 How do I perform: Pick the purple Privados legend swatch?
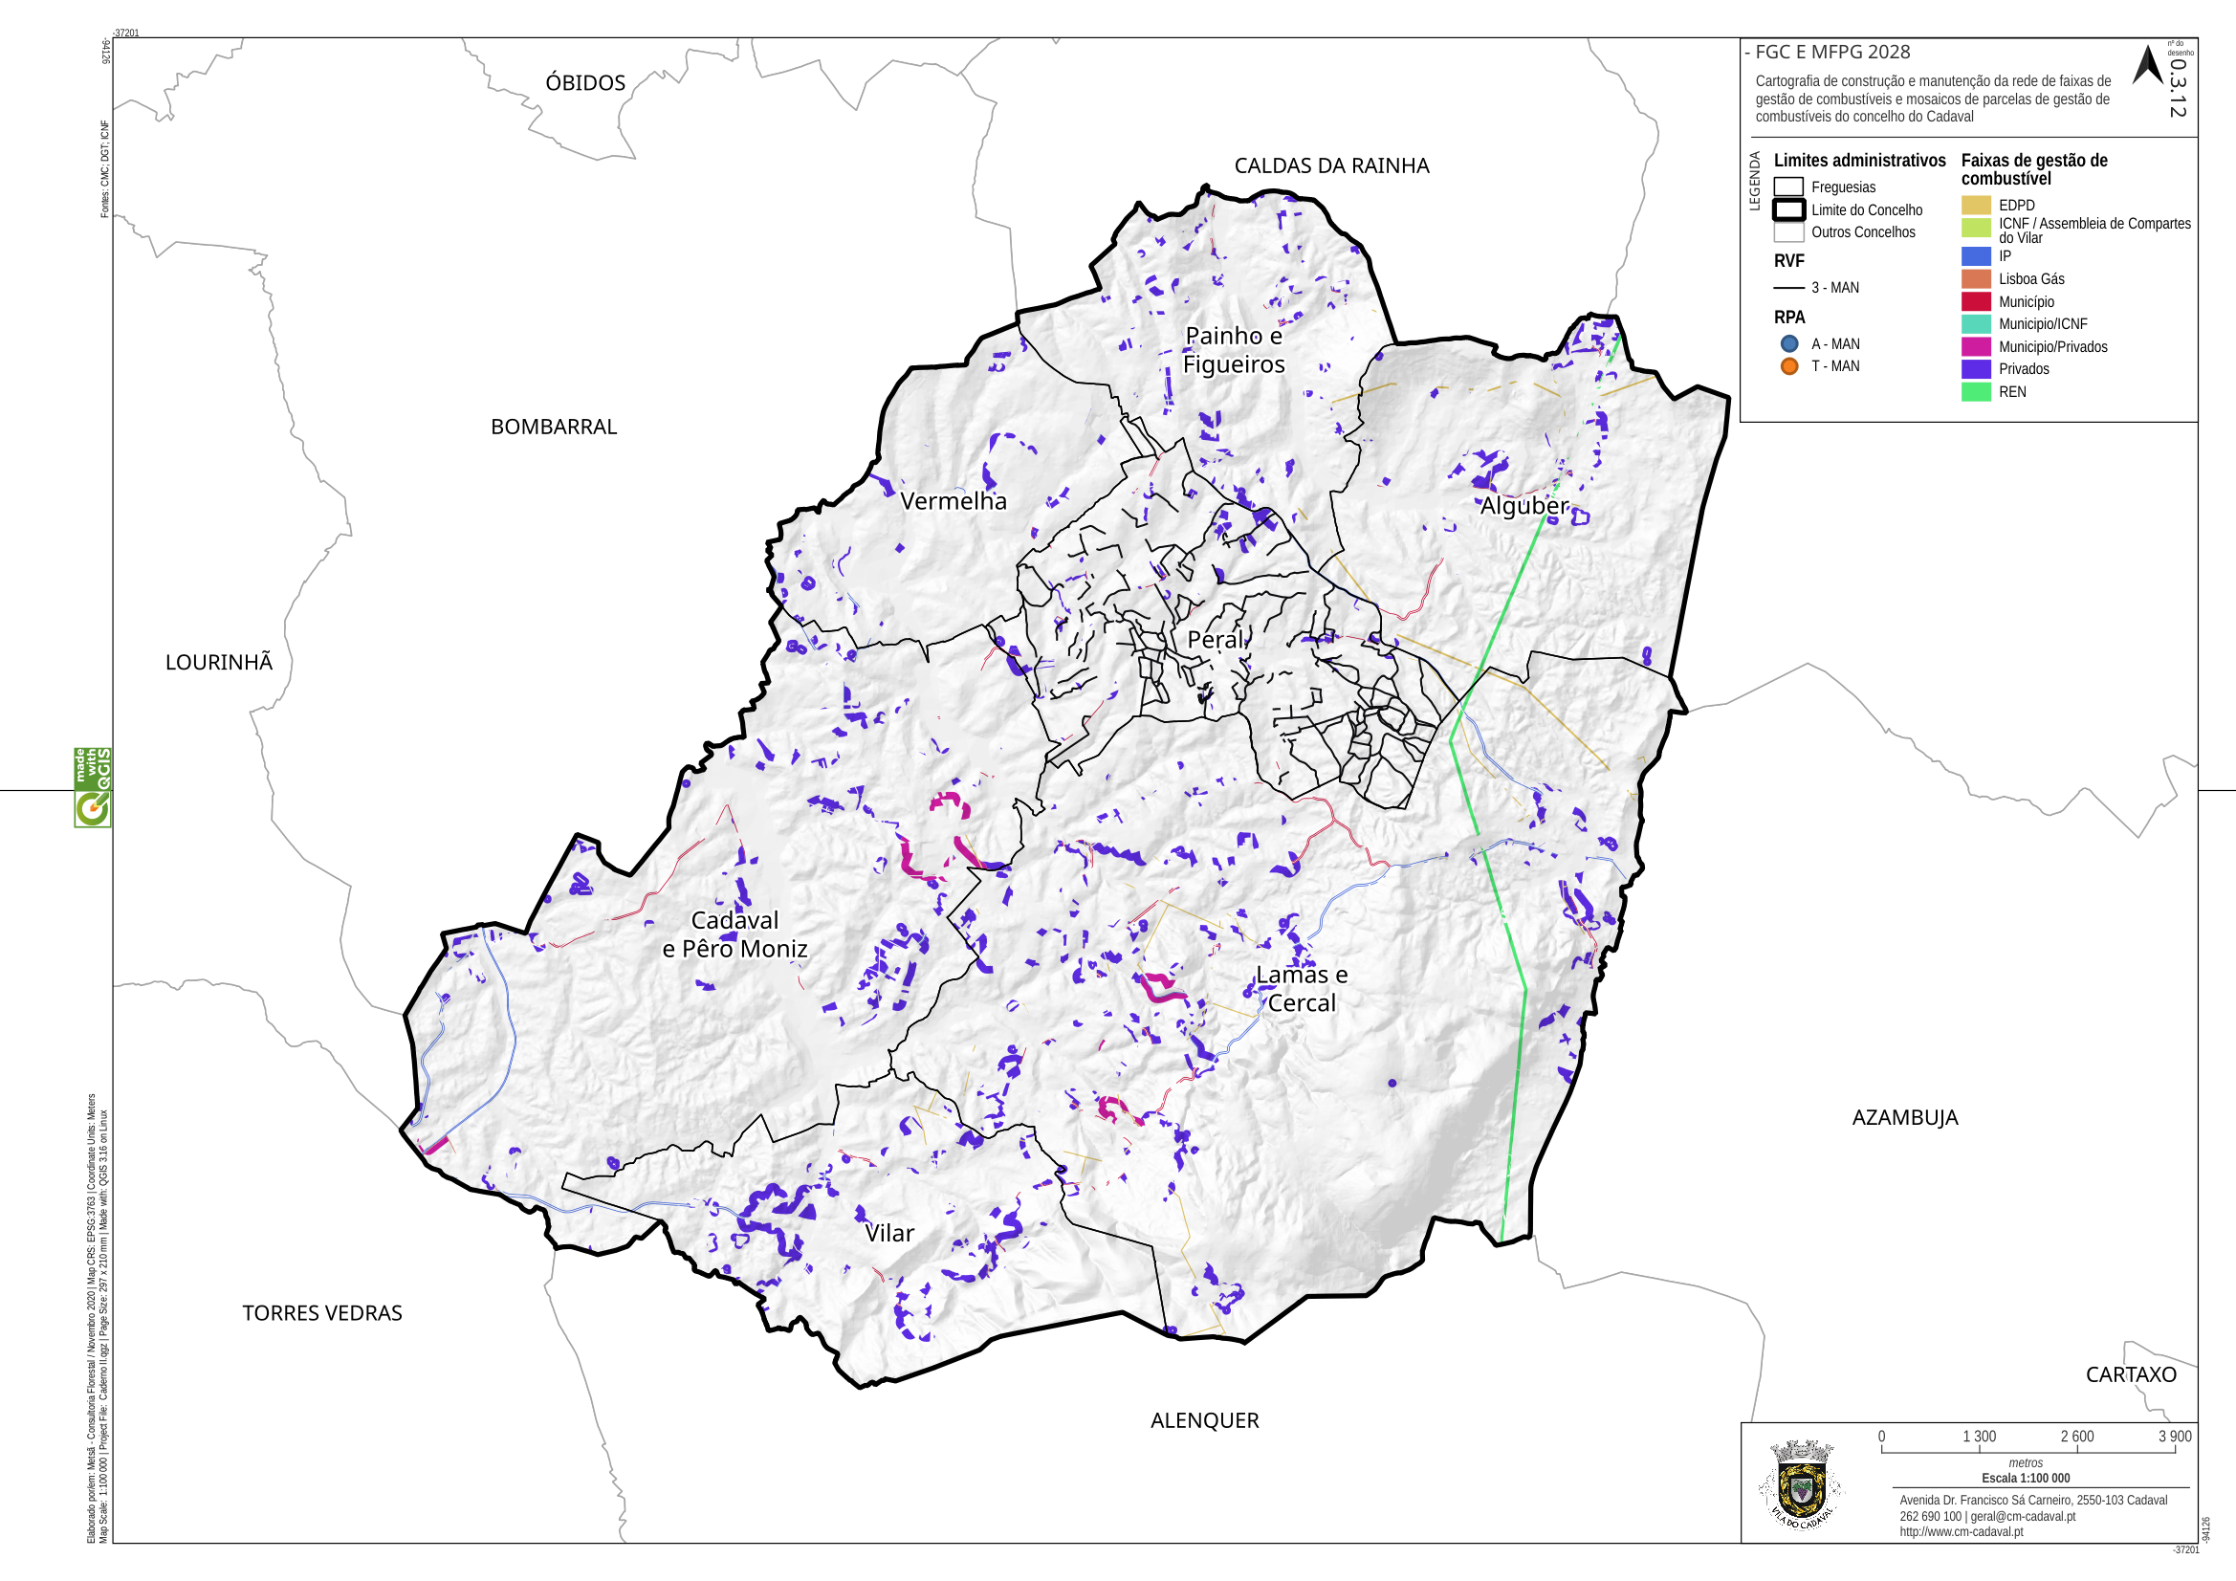(1976, 369)
